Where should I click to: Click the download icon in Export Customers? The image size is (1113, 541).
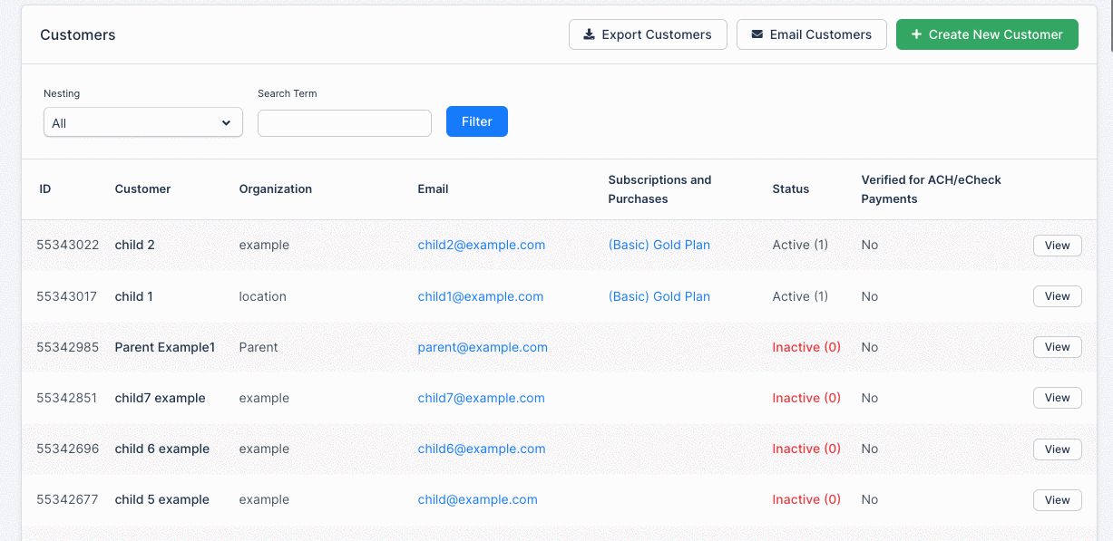tap(590, 34)
